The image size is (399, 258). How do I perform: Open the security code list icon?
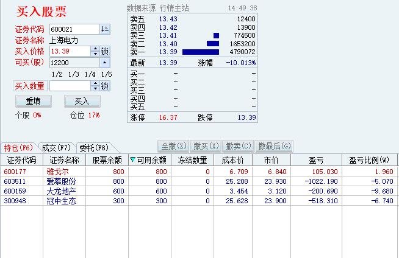pos(105,29)
